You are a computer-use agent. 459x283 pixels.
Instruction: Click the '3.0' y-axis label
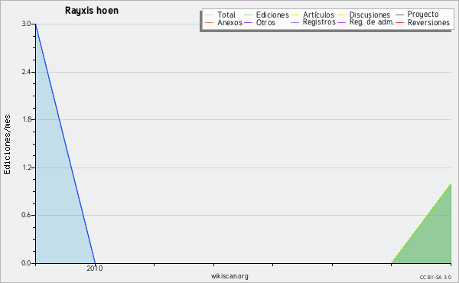point(26,24)
